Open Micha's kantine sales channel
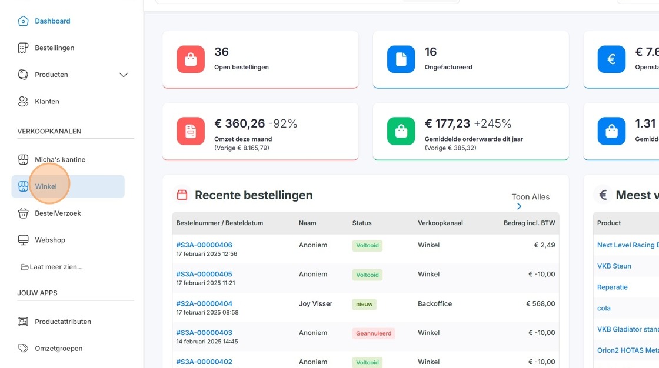The width and height of the screenshot is (659, 368). click(60, 160)
